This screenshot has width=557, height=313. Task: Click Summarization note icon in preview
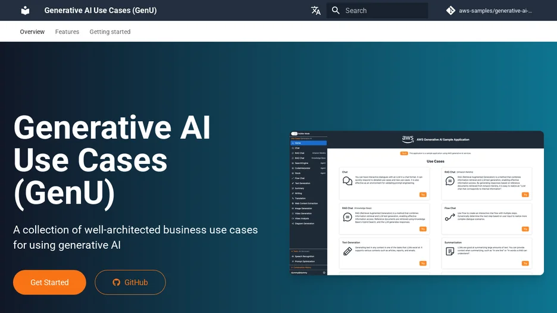click(450, 251)
